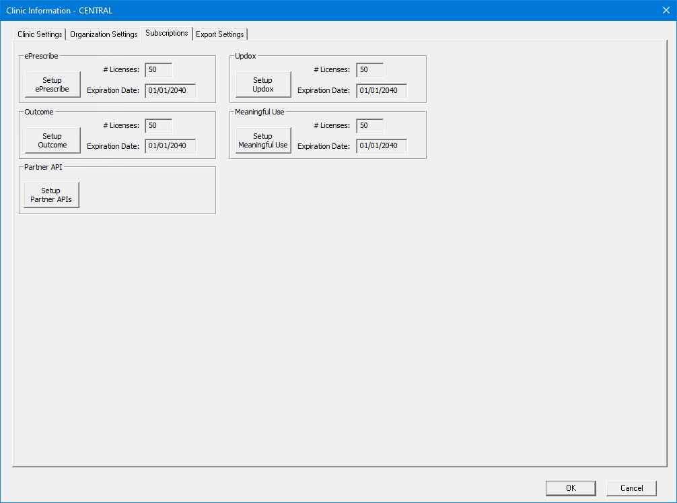The width and height of the screenshot is (677, 503).
Task: Select the Outcome expiration date field
Action: pos(170,146)
